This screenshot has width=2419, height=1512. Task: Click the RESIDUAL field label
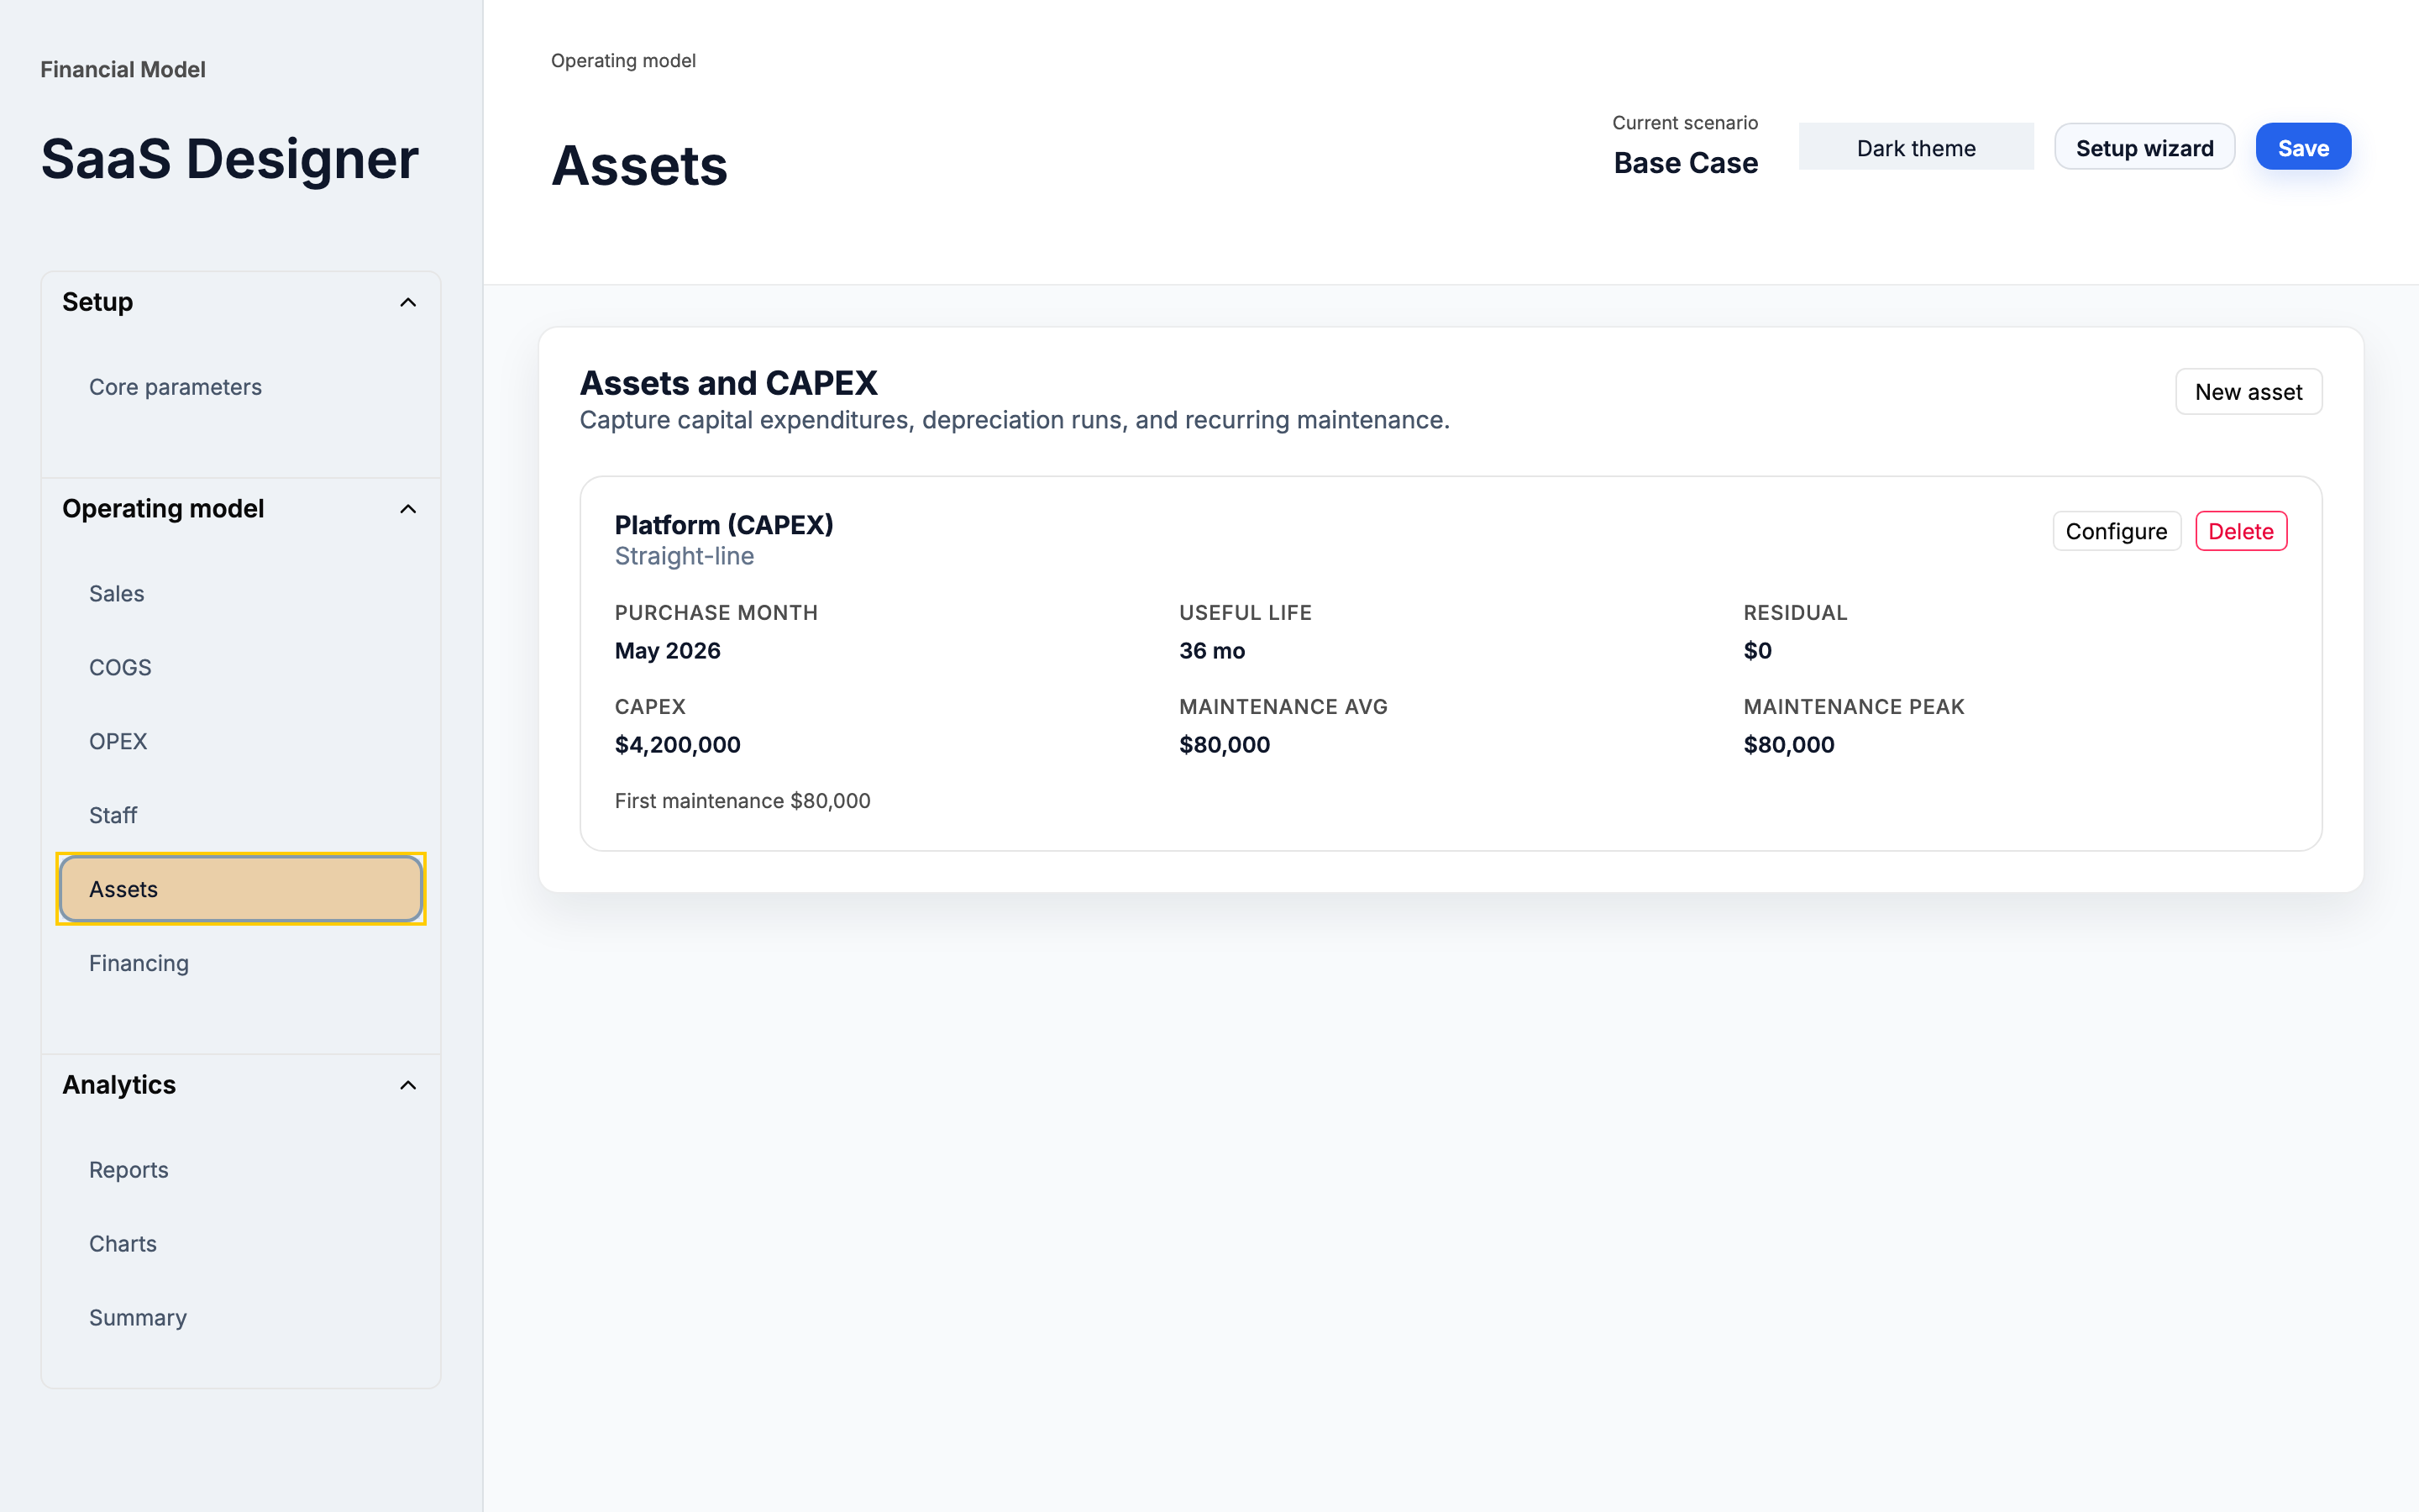click(x=1795, y=613)
